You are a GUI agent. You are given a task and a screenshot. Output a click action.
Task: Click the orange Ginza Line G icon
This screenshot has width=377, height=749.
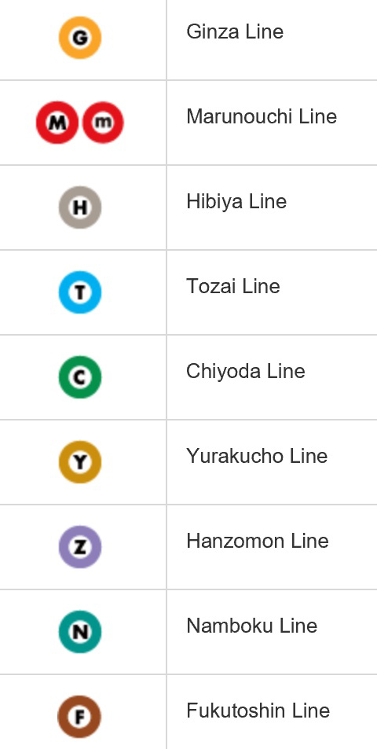80,38
